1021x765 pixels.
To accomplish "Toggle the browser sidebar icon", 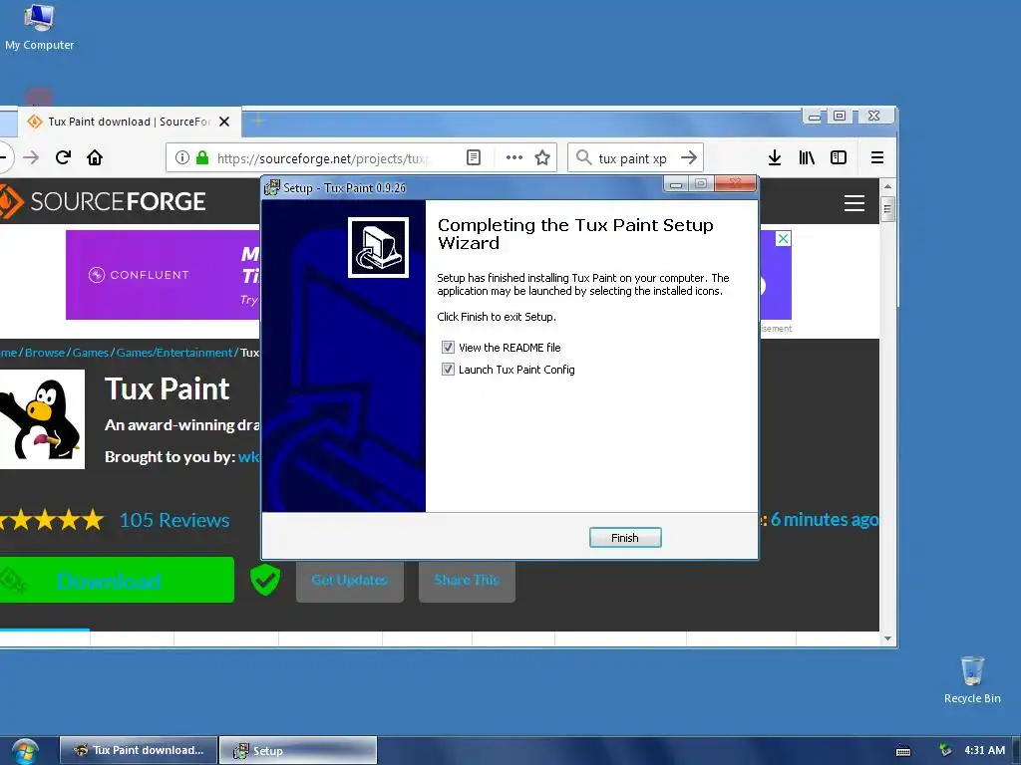I will (x=839, y=157).
